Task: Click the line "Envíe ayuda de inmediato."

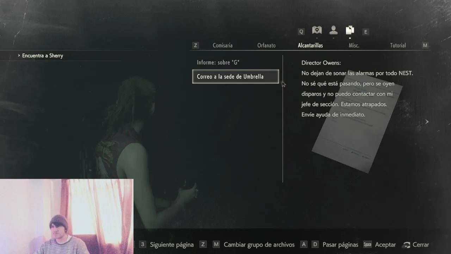Action: pyautogui.click(x=333, y=115)
